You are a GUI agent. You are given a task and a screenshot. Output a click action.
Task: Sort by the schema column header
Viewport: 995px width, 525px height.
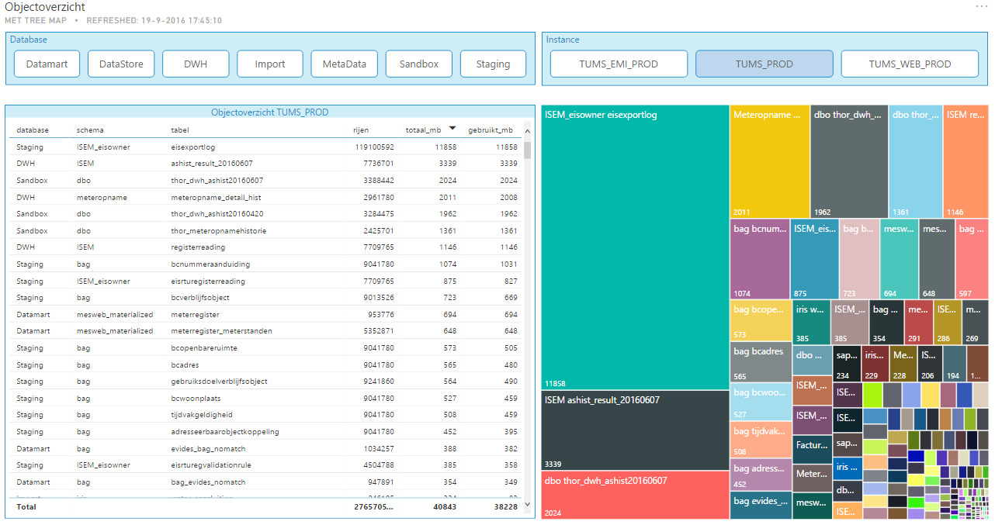tap(90, 130)
